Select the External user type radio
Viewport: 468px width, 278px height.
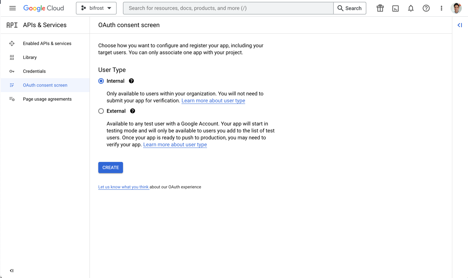pos(101,111)
